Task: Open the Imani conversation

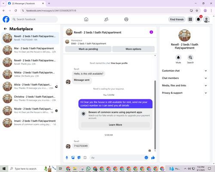Action: coord(30,123)
